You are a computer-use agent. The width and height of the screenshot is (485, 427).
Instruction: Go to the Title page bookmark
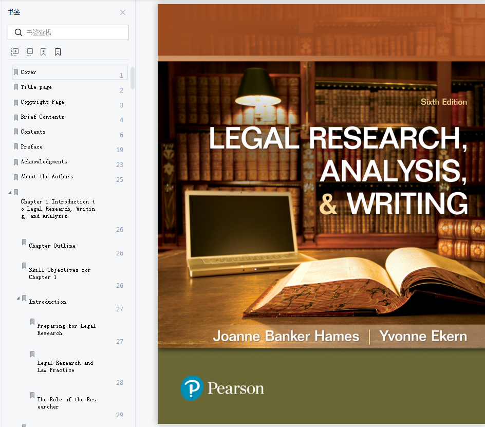coord(36,87)
